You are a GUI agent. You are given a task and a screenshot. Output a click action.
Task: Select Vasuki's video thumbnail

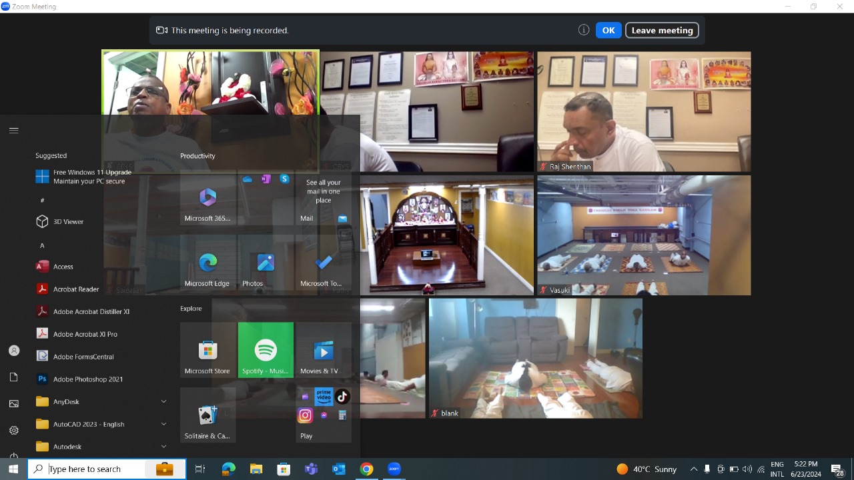[x=644, y=235]
